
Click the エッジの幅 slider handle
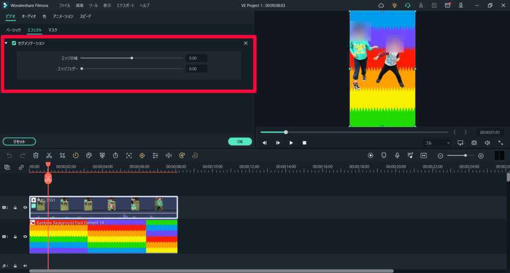[x=131, y=58]
